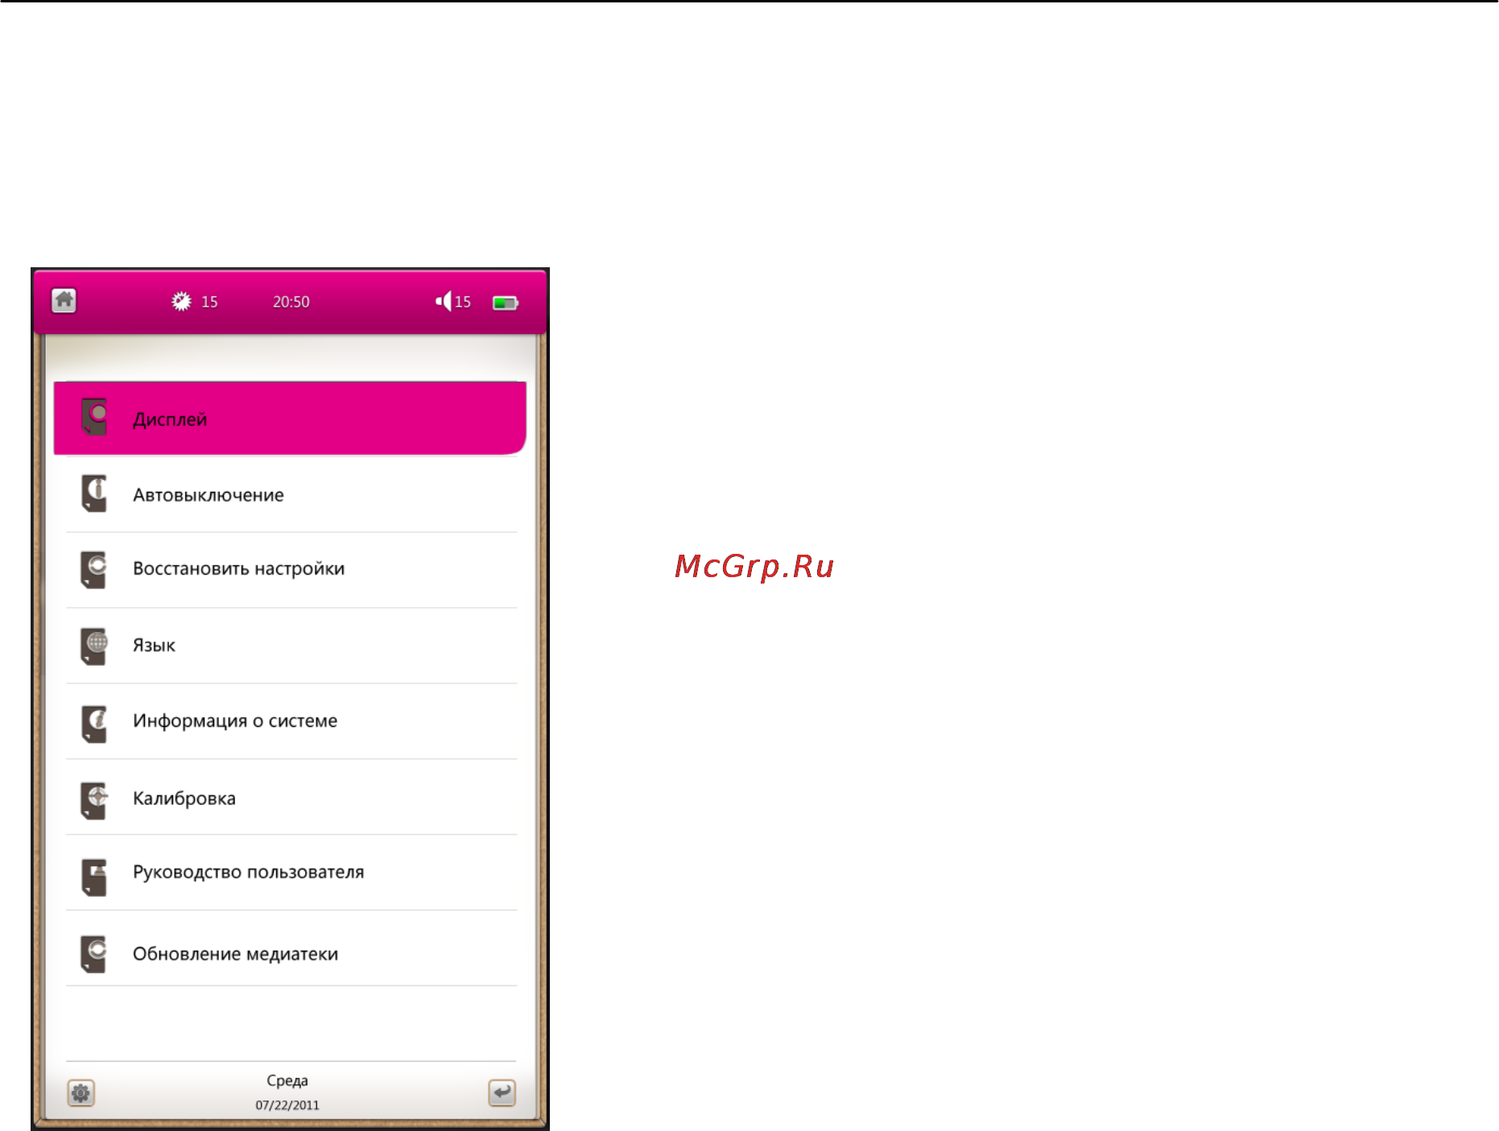Tap the Автовыключение row icon
1499x1131 pixels.
[94, 493]
